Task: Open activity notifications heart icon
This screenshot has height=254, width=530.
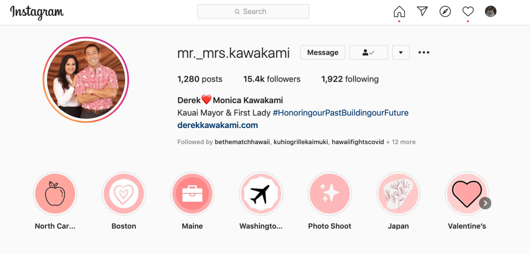Action: [x=468, y=11]
